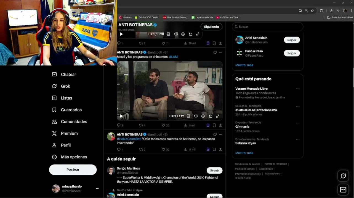
Task: Open options for Gimnasia trend
Action: (298, 123)
